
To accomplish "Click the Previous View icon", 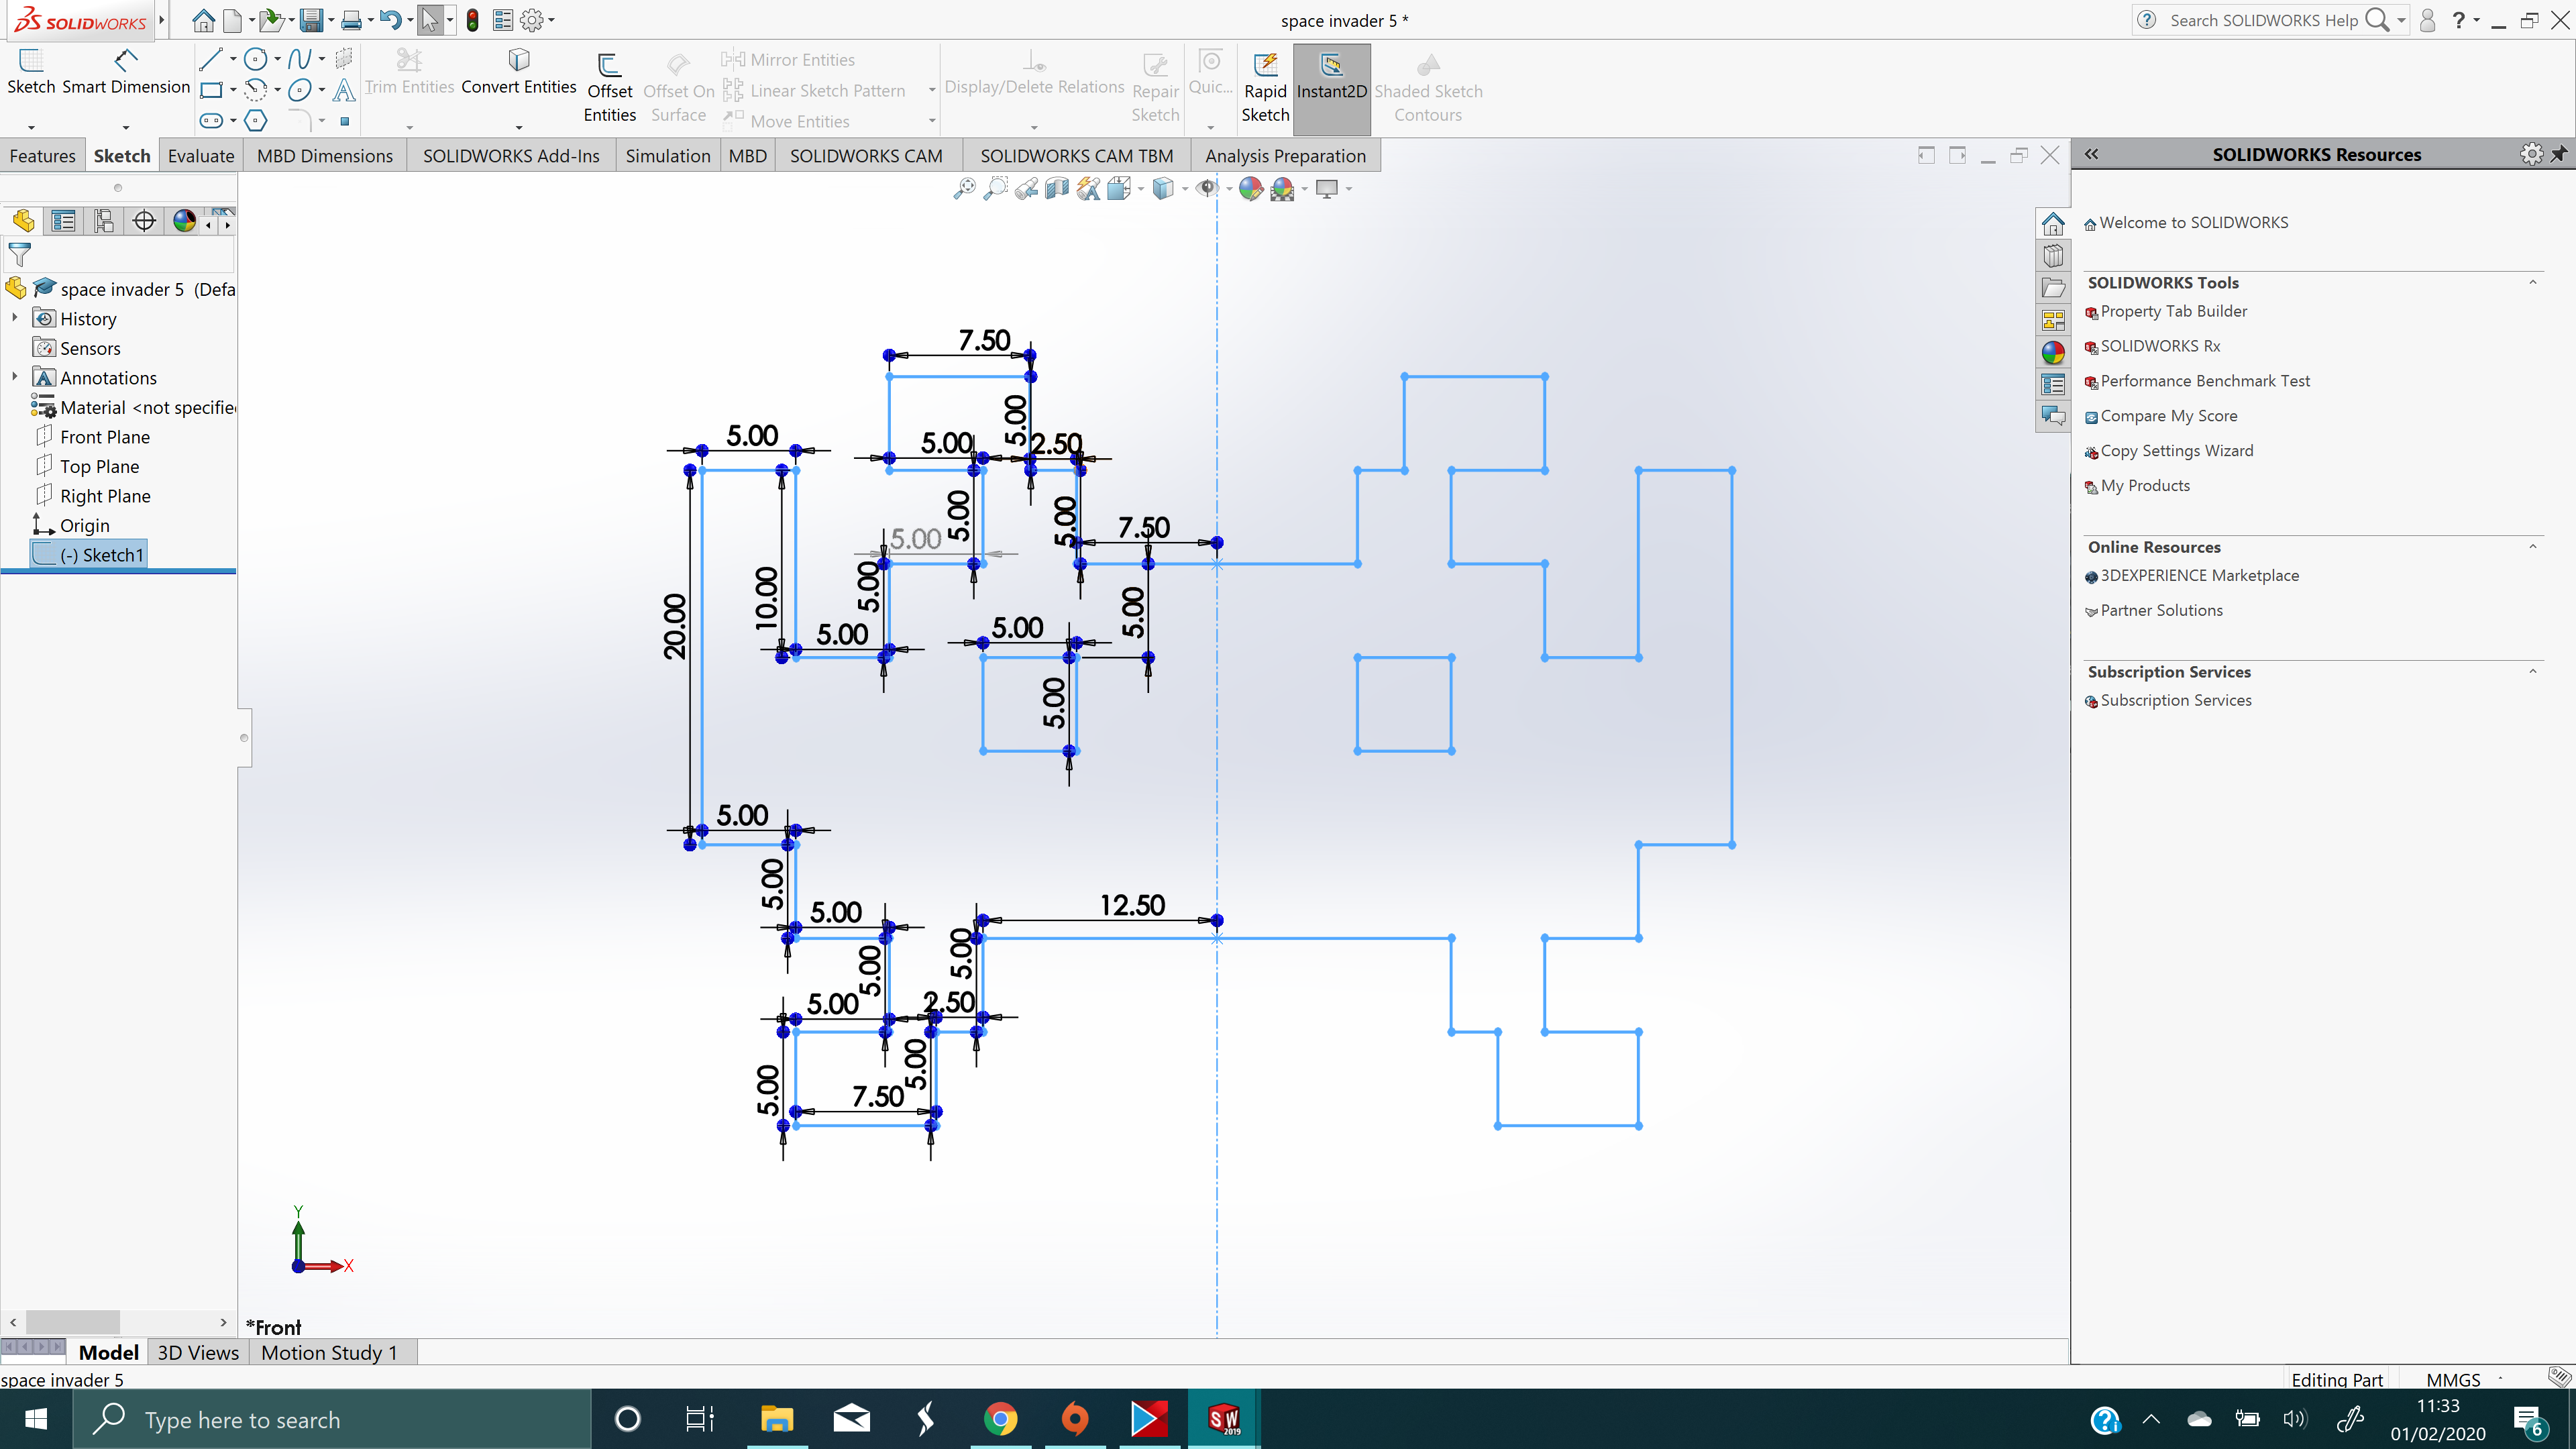I will point(1026,188).
